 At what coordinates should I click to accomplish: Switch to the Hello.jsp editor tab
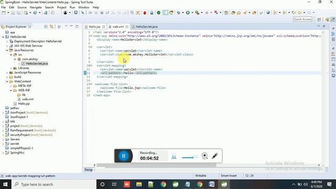[94, 27]
